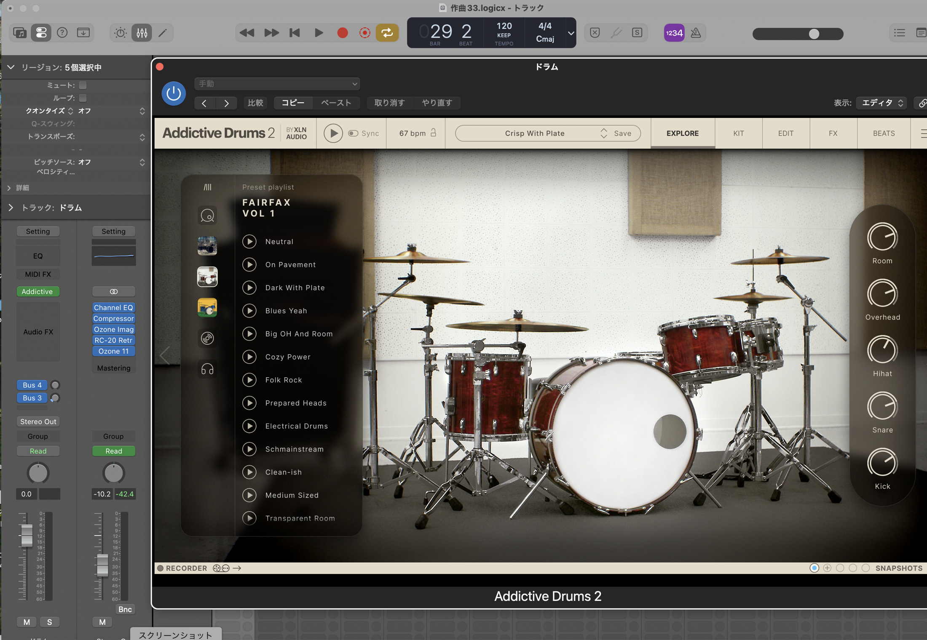Toggle the Sync switch in Addictive Drums
Image resolution: width=927 pixels, height=640 pixels.
pos(353,133)
